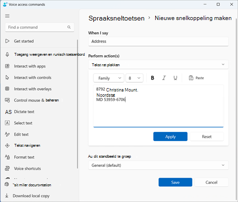
Task: Click the Apply button
Action: pyautogui.click(x=170, y=137)
